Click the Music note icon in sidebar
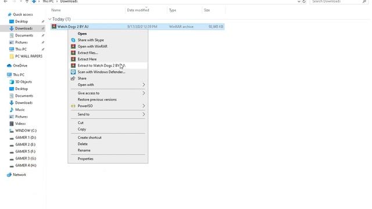Image resolution: width=372 pixels, height=209 pixels. 12,110
